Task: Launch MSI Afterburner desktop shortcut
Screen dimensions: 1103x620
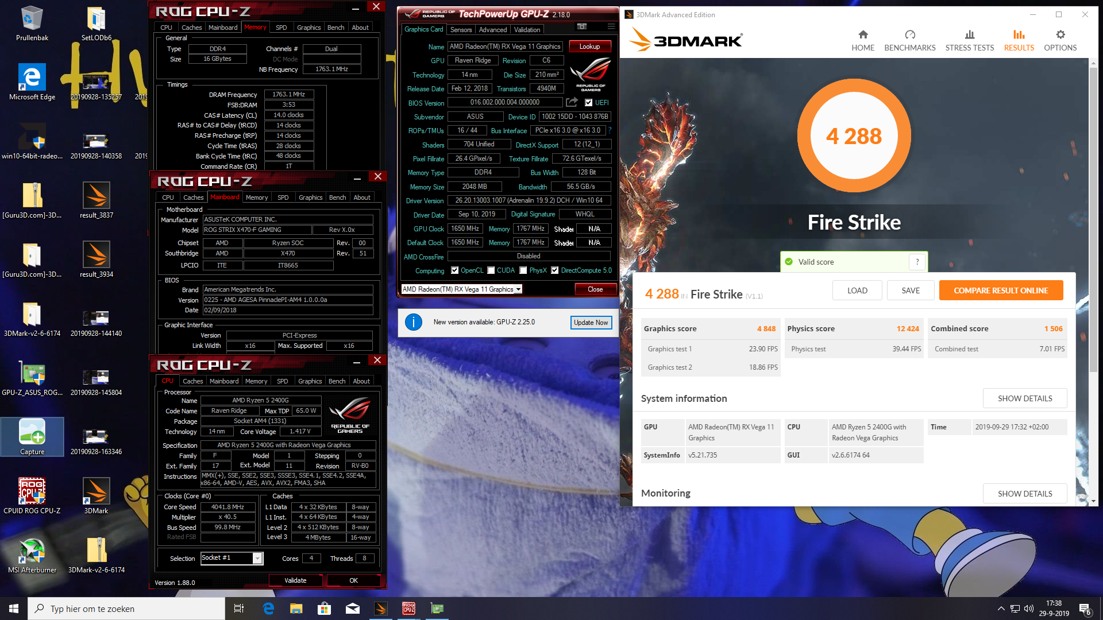Action: (x=32, y=555)
